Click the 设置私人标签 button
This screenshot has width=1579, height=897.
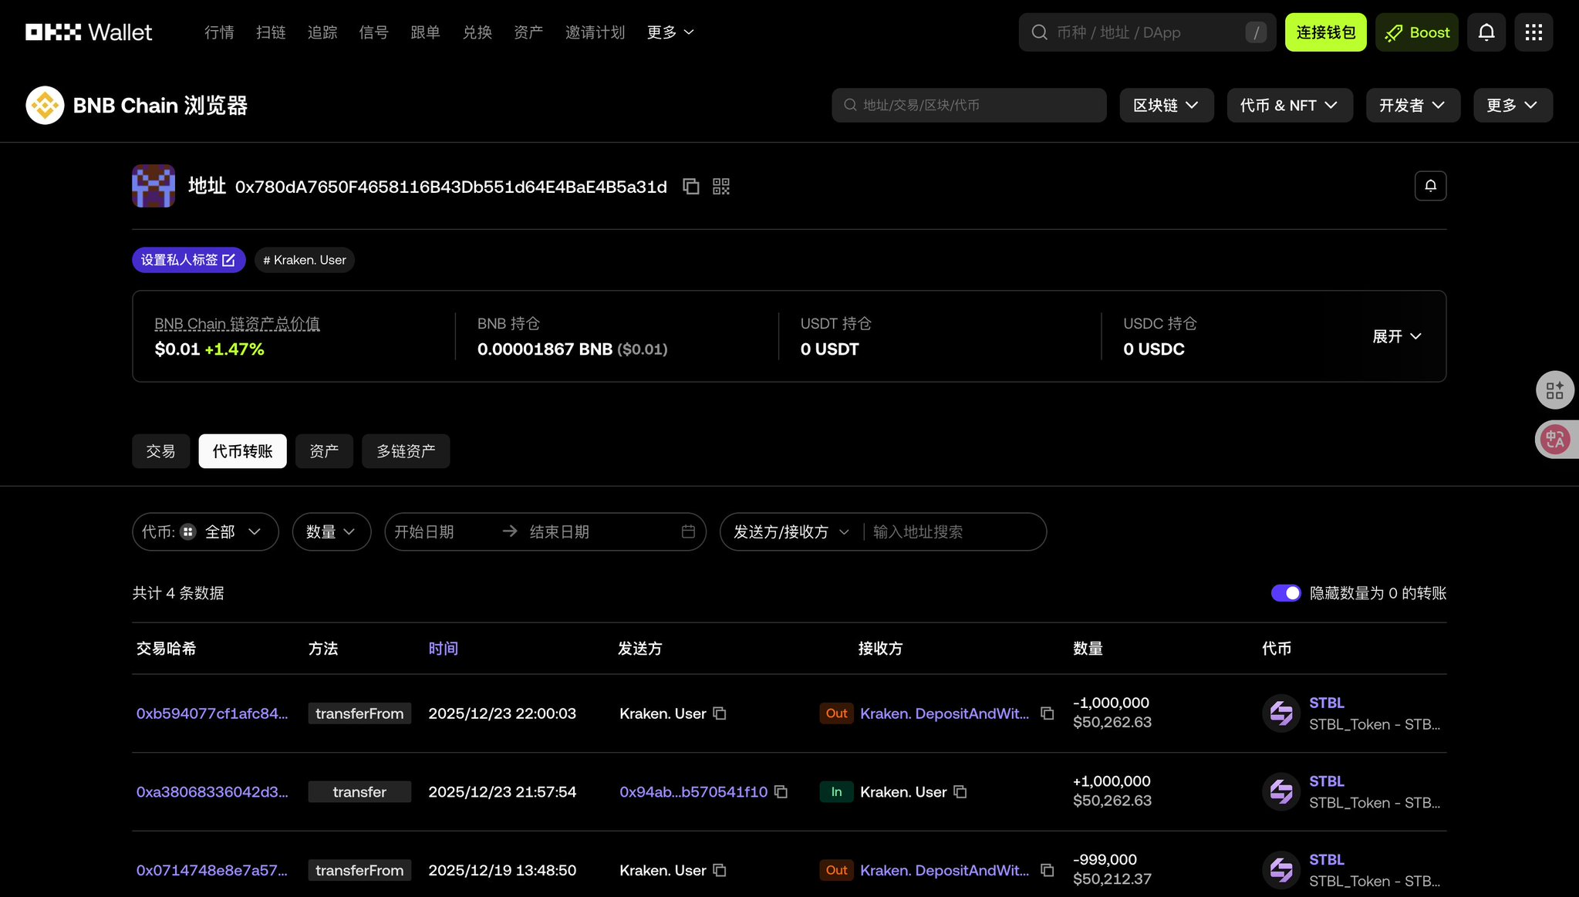[x=188, y=260]
